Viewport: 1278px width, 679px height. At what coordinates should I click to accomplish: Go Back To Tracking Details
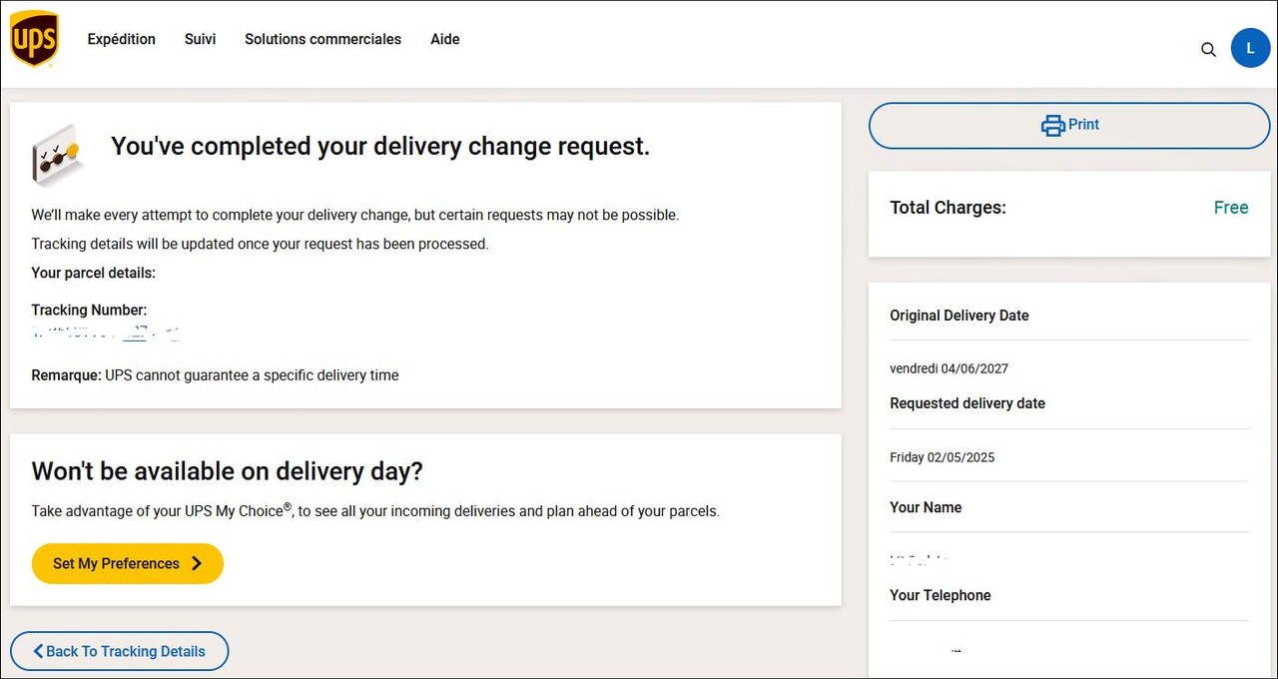(x=120, y=651)
